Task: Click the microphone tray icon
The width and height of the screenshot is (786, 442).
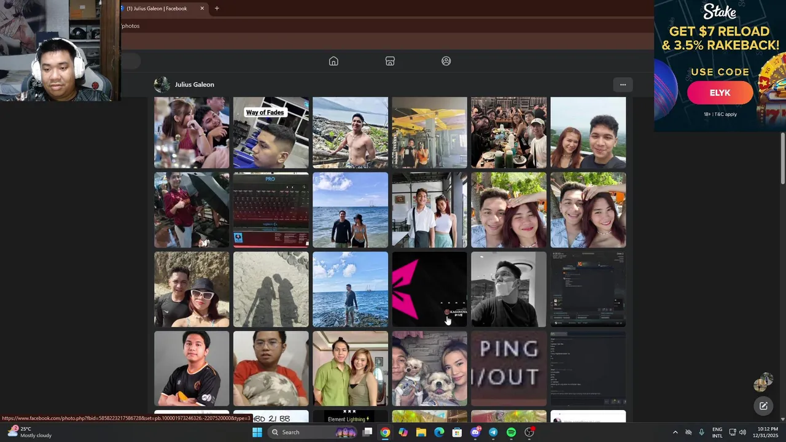Action: click(701, 432)
